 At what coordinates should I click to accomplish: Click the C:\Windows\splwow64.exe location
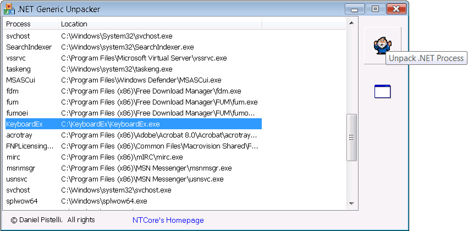(x=104, y=201)
